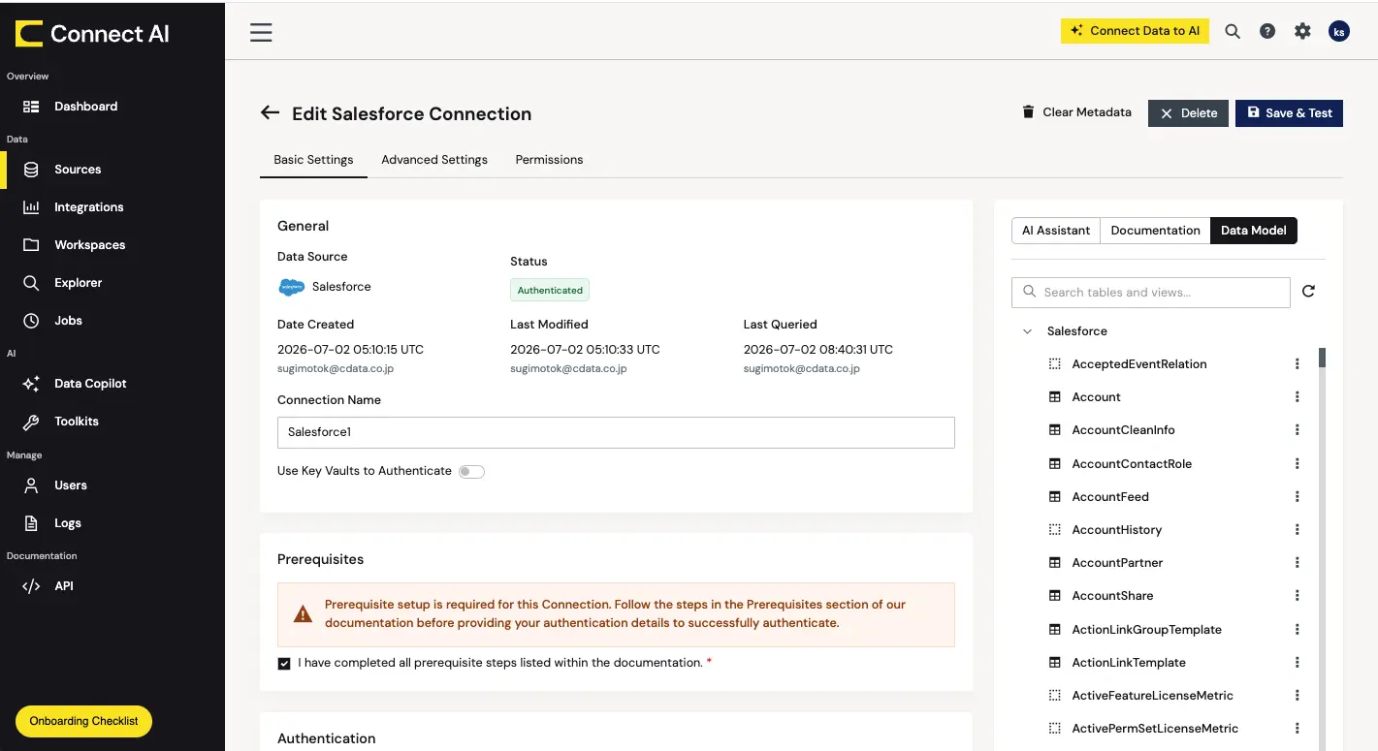Open options menu for AccountShare
The width and height of the screenshot is (1378, 751).
[1298, 596]
